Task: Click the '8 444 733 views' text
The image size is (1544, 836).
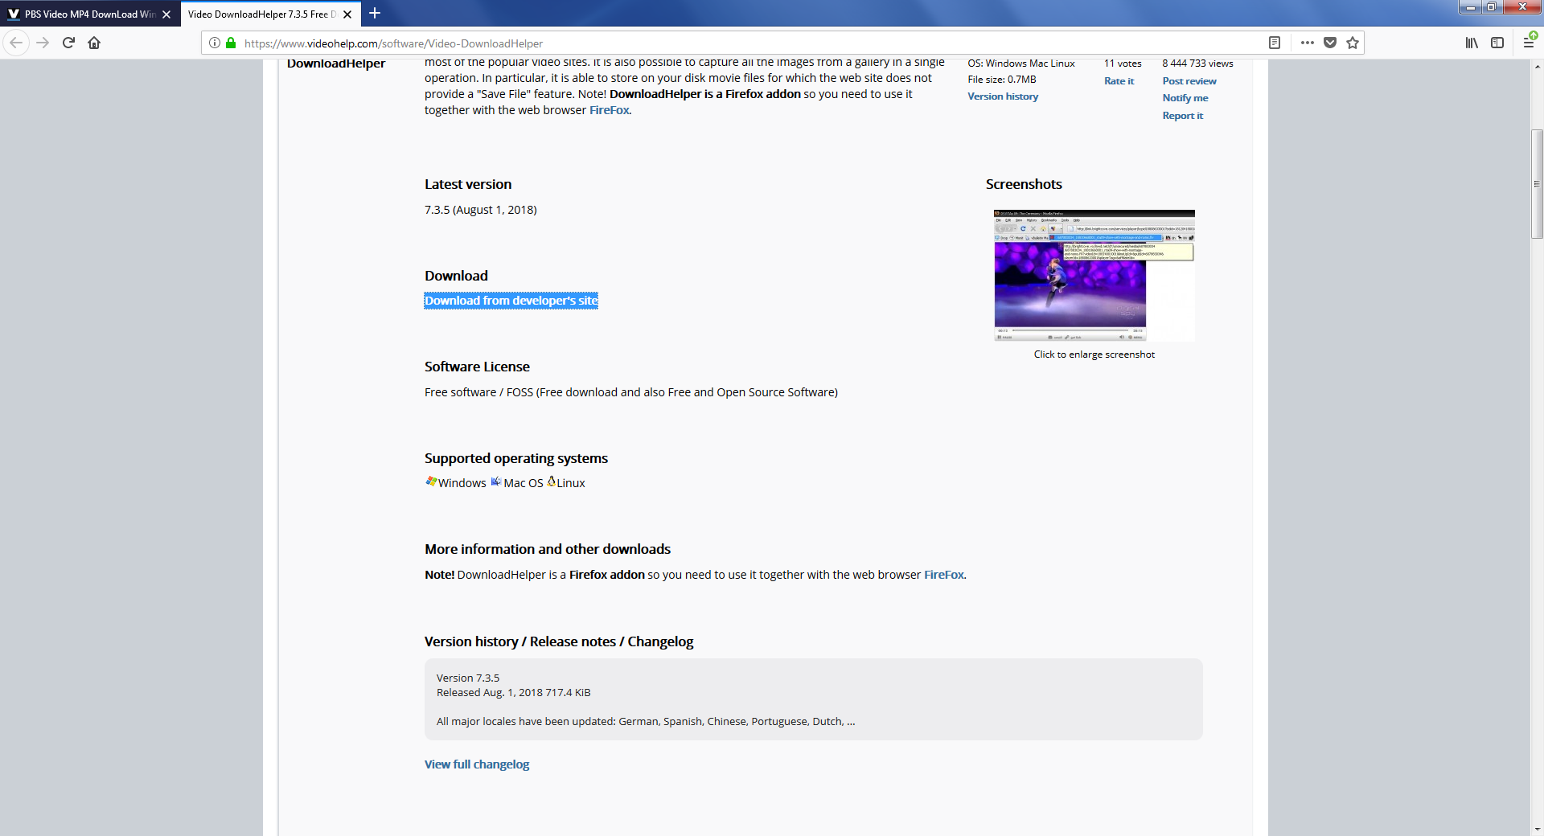Action: tap(1197, 64)
